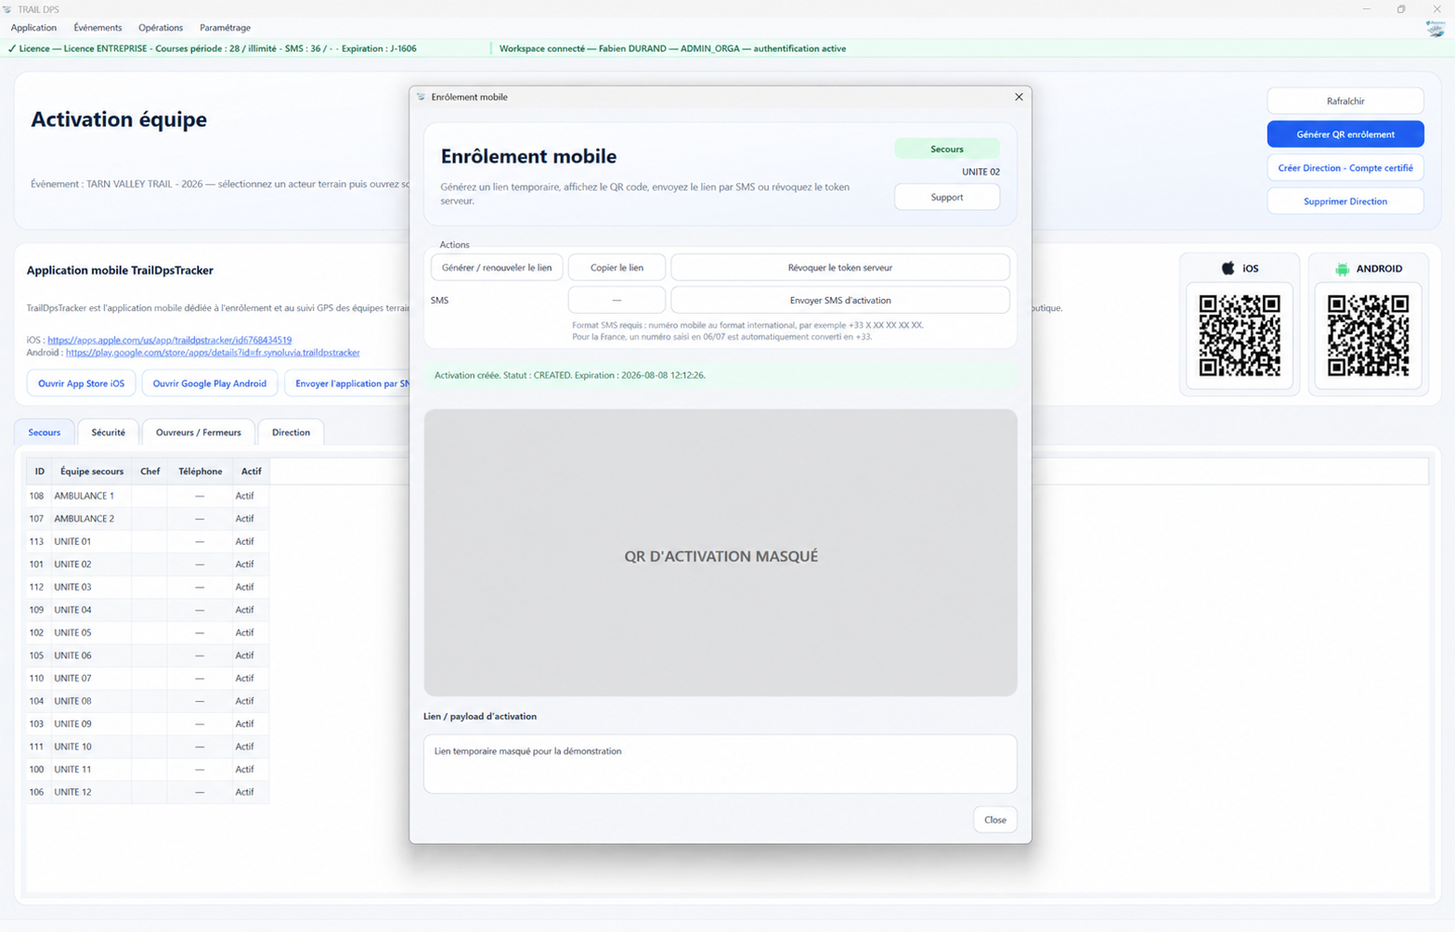Viewport: 1455px width, 932px height.
Task: Click the Secours badge in the dialog
Action: pos(947,149)
